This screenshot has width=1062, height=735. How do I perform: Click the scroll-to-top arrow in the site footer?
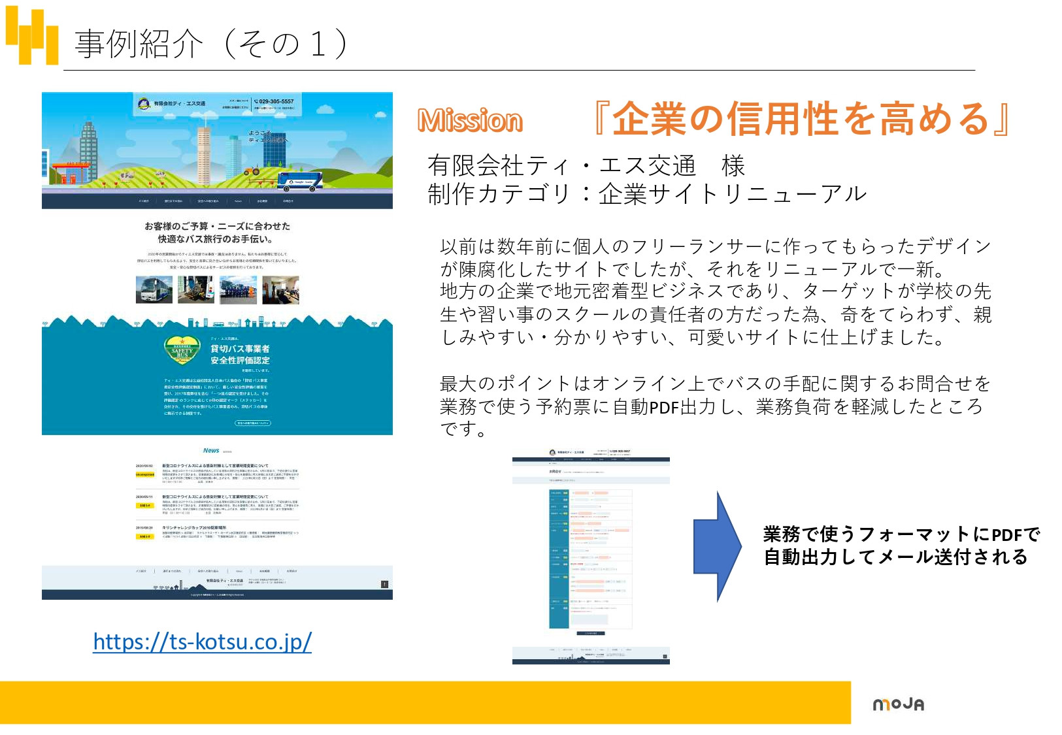pyautogui.click(x=384, y=584)
